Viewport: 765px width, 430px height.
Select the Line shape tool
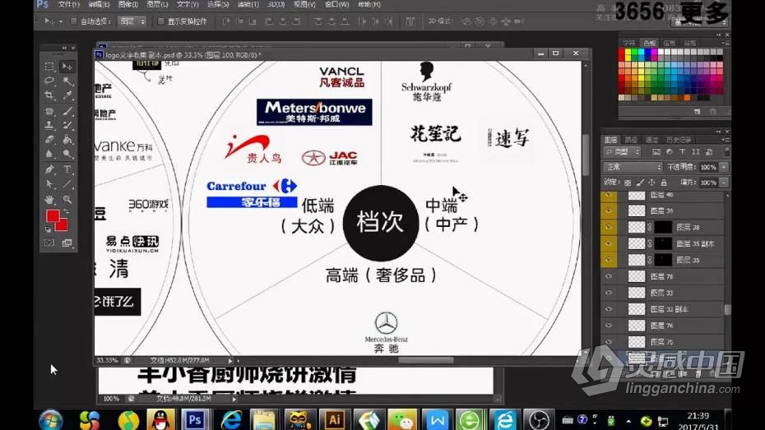[67, 184]
